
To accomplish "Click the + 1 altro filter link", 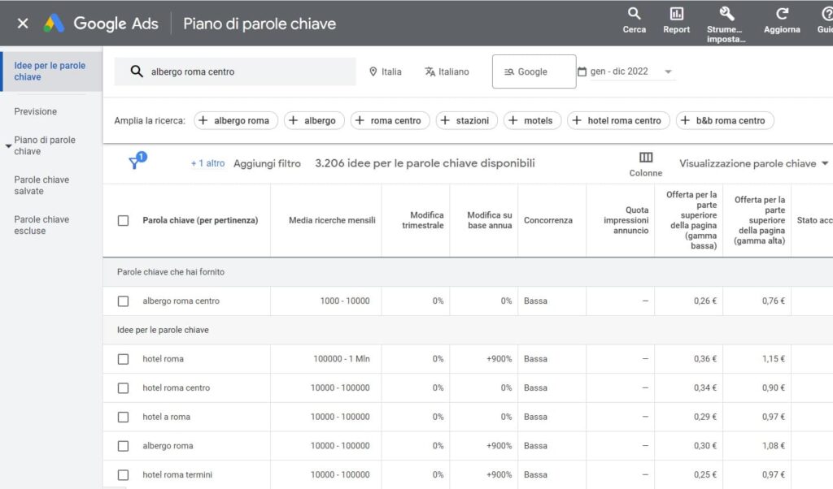I will tap(207, 163).
